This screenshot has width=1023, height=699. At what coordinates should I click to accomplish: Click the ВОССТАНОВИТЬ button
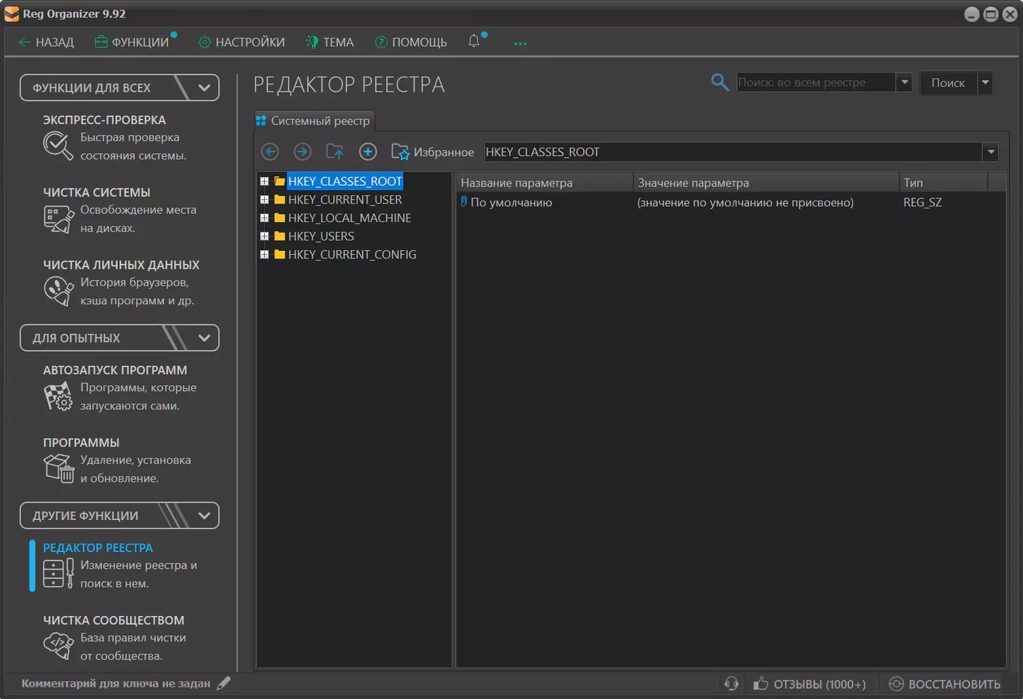(945, 684)
